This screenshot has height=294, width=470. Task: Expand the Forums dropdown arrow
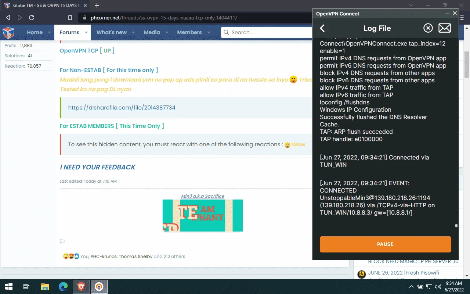click(86, 32)
